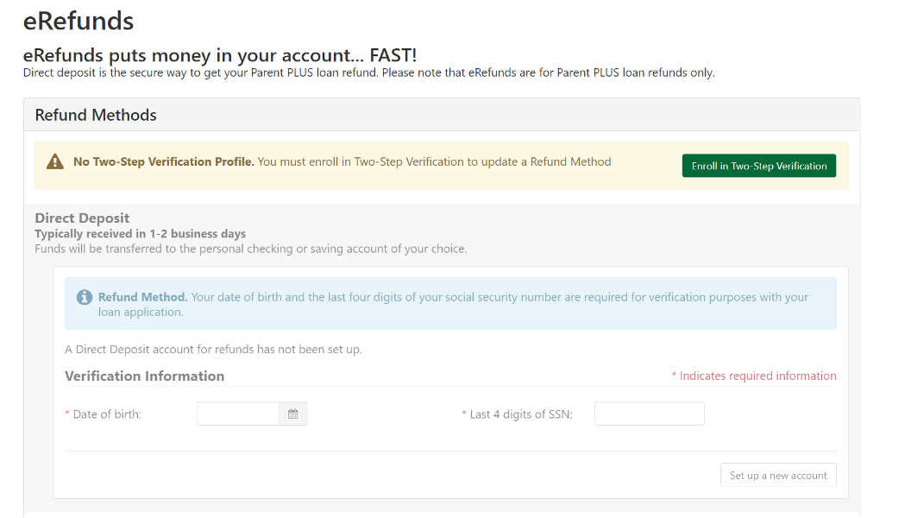Screen dimensions: 911x518
Task: Select the Last 4 digits of SSN label
Action: (x=520, y=414)
